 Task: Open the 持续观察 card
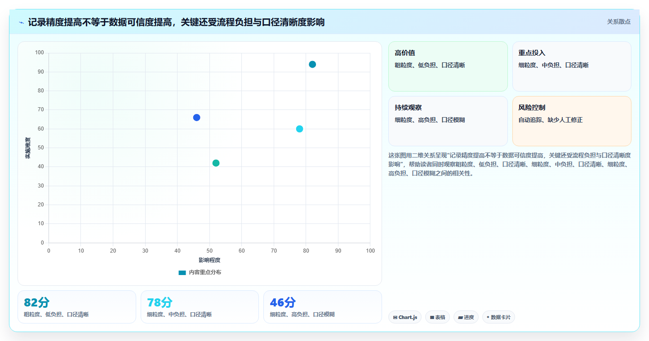click(x=448, y=121)
